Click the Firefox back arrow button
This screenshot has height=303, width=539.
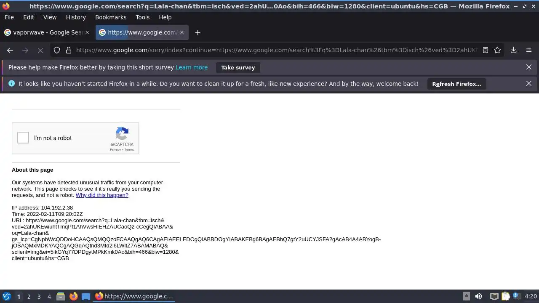tap(10, 50)
